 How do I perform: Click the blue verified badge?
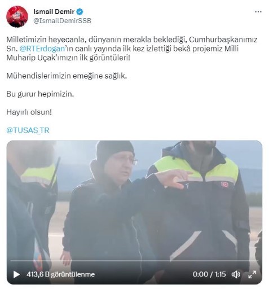80,12
